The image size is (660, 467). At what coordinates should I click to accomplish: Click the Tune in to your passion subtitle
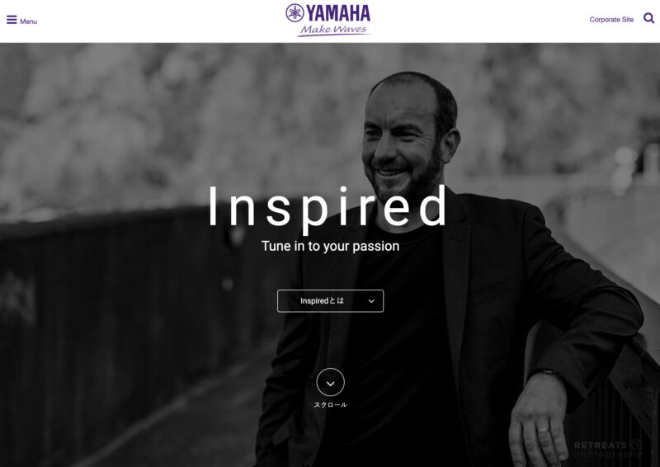tap(331, 246)
